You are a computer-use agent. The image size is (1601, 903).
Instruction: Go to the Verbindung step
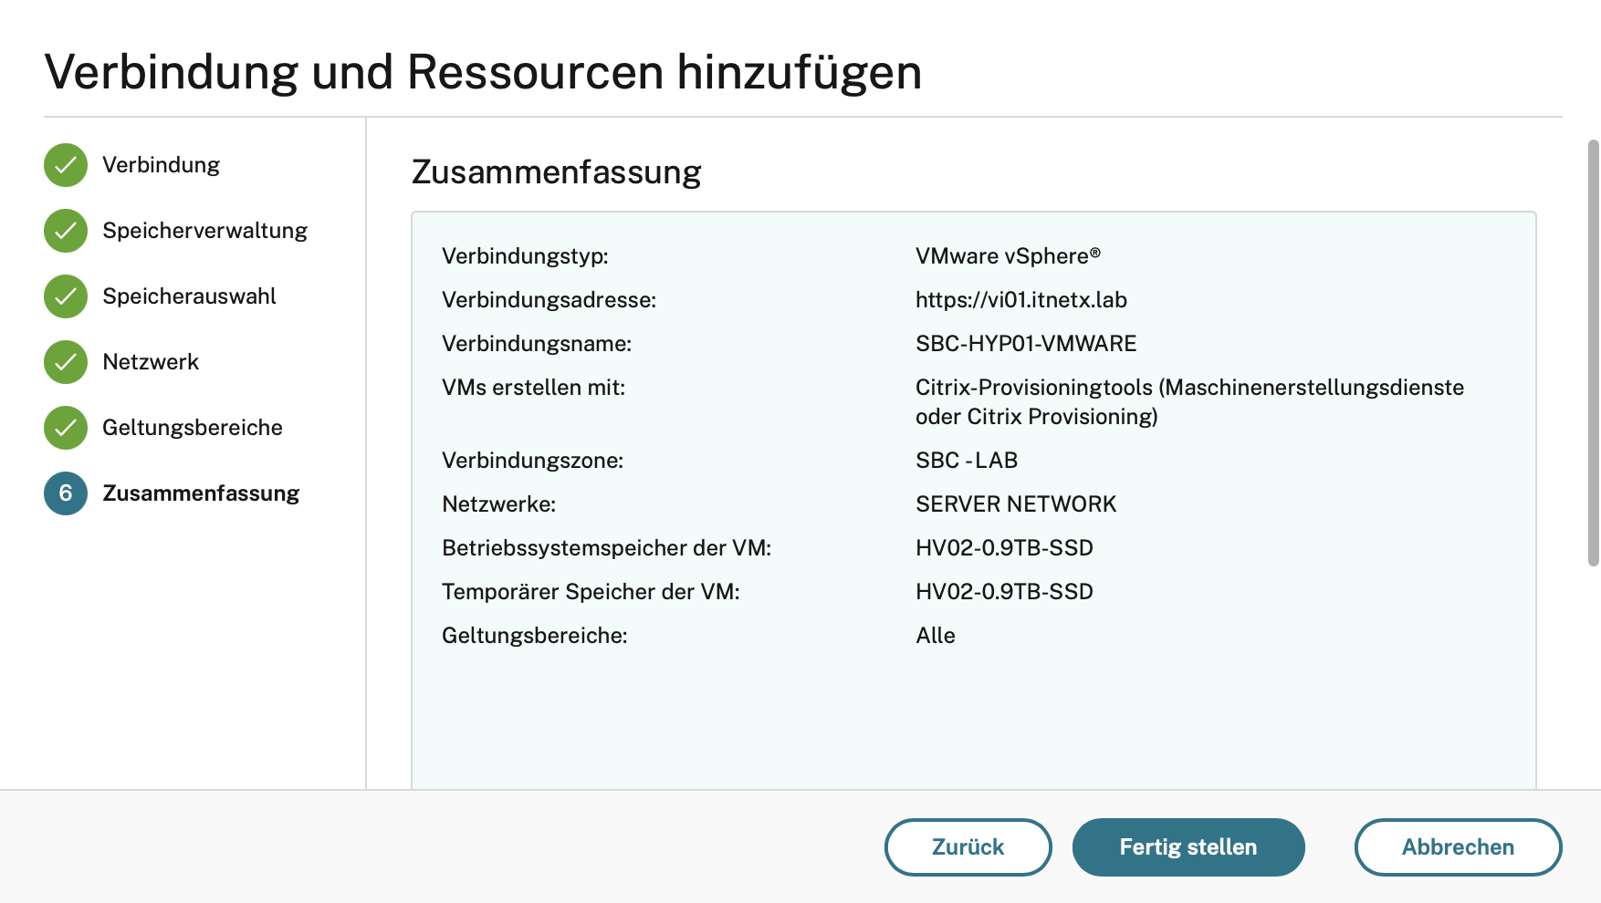[x=161, y=165]
